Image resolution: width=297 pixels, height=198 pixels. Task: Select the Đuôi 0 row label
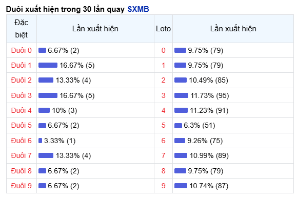point(21,50)
